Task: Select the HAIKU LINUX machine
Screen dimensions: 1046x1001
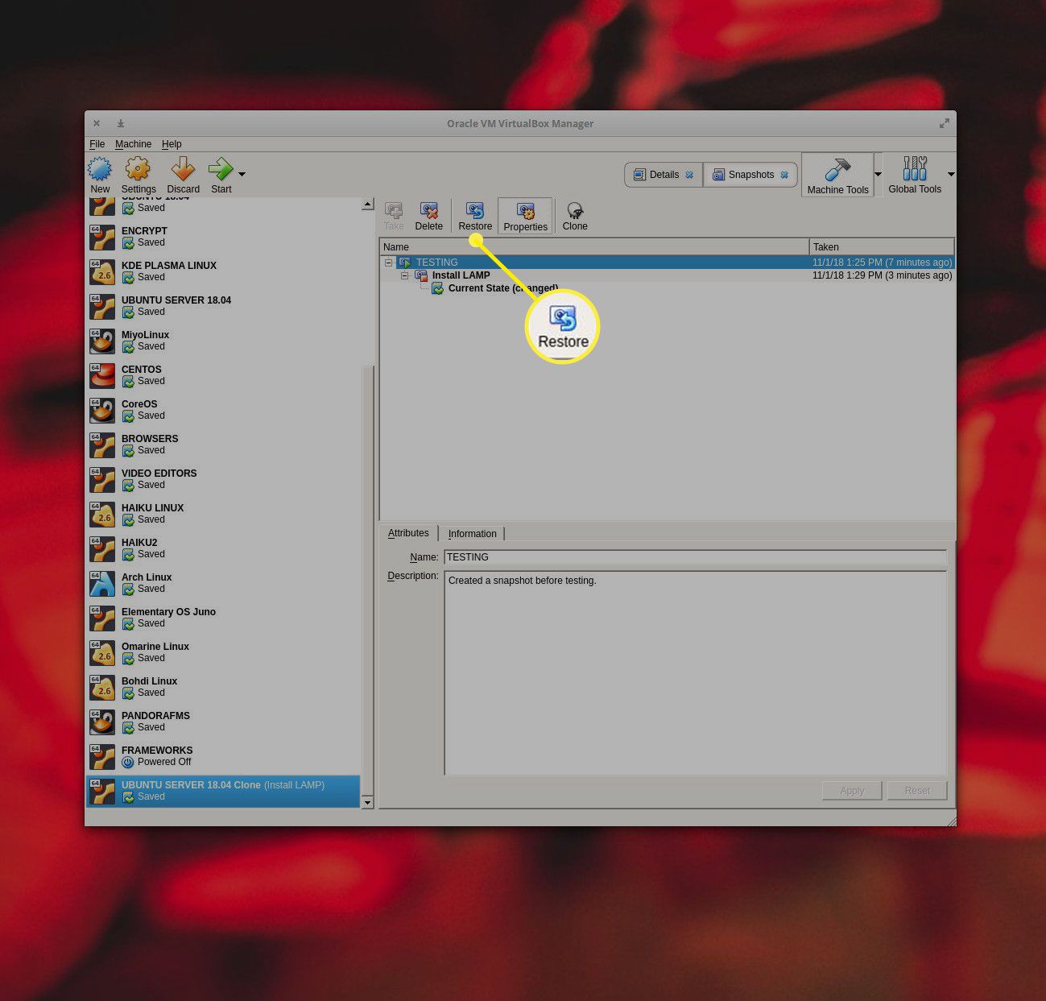Action: pyautogui.click(x=223, y=514)
